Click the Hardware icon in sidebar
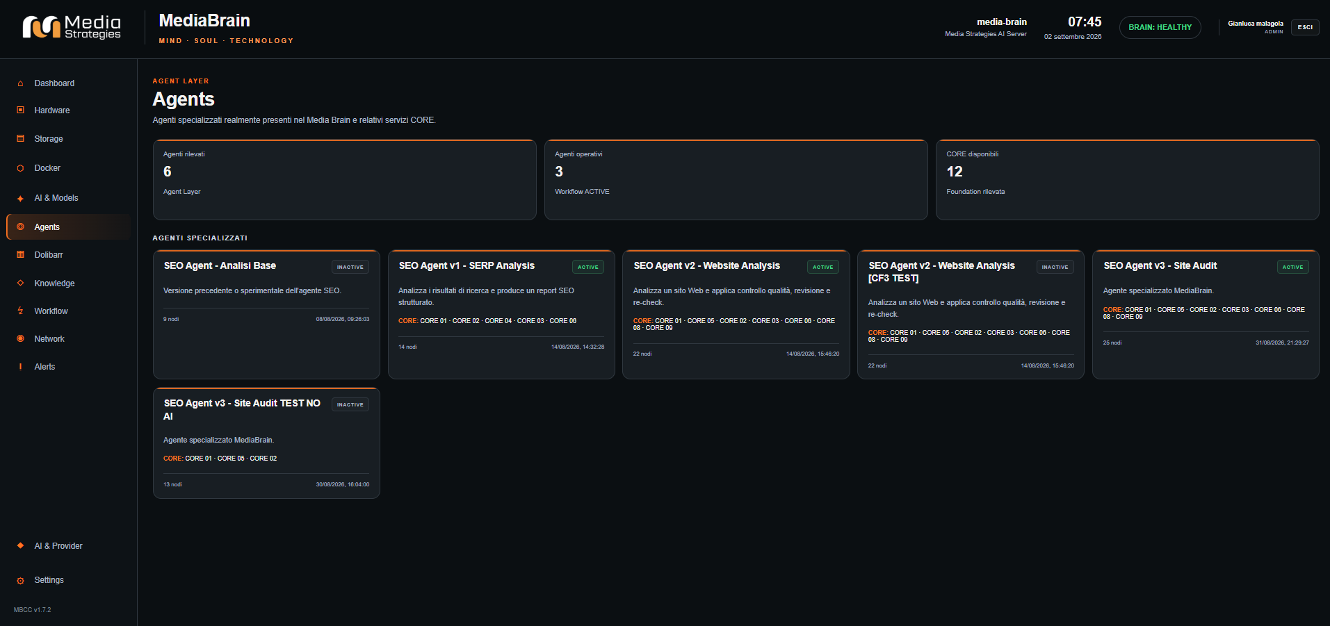Screen dimensions: 1330x626 [x=20, y=110]
